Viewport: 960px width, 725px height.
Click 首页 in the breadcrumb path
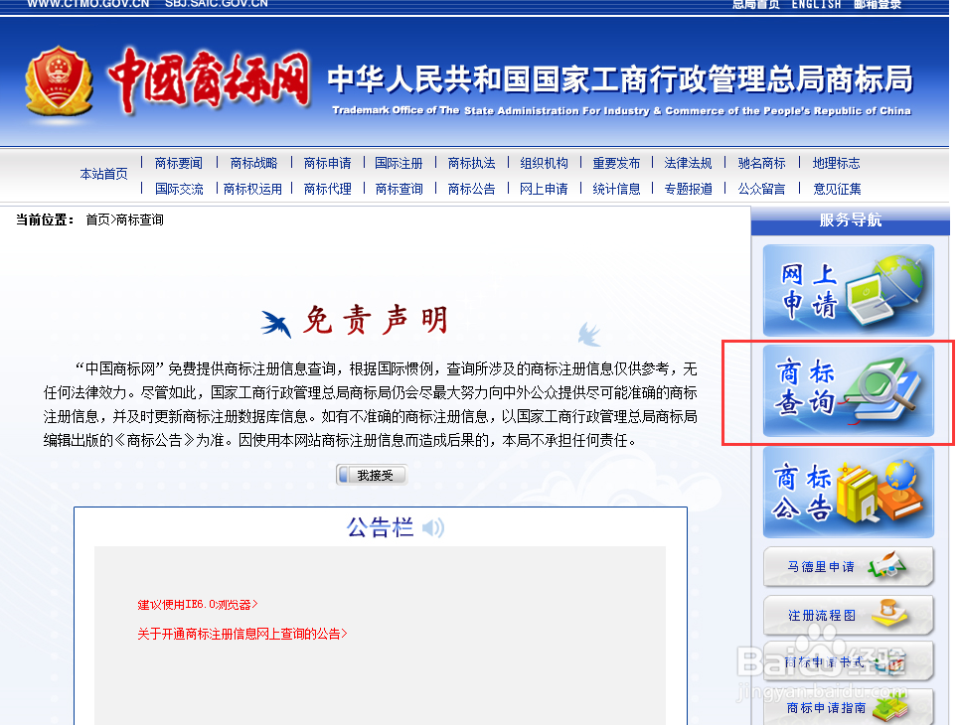tap(97, 219)
